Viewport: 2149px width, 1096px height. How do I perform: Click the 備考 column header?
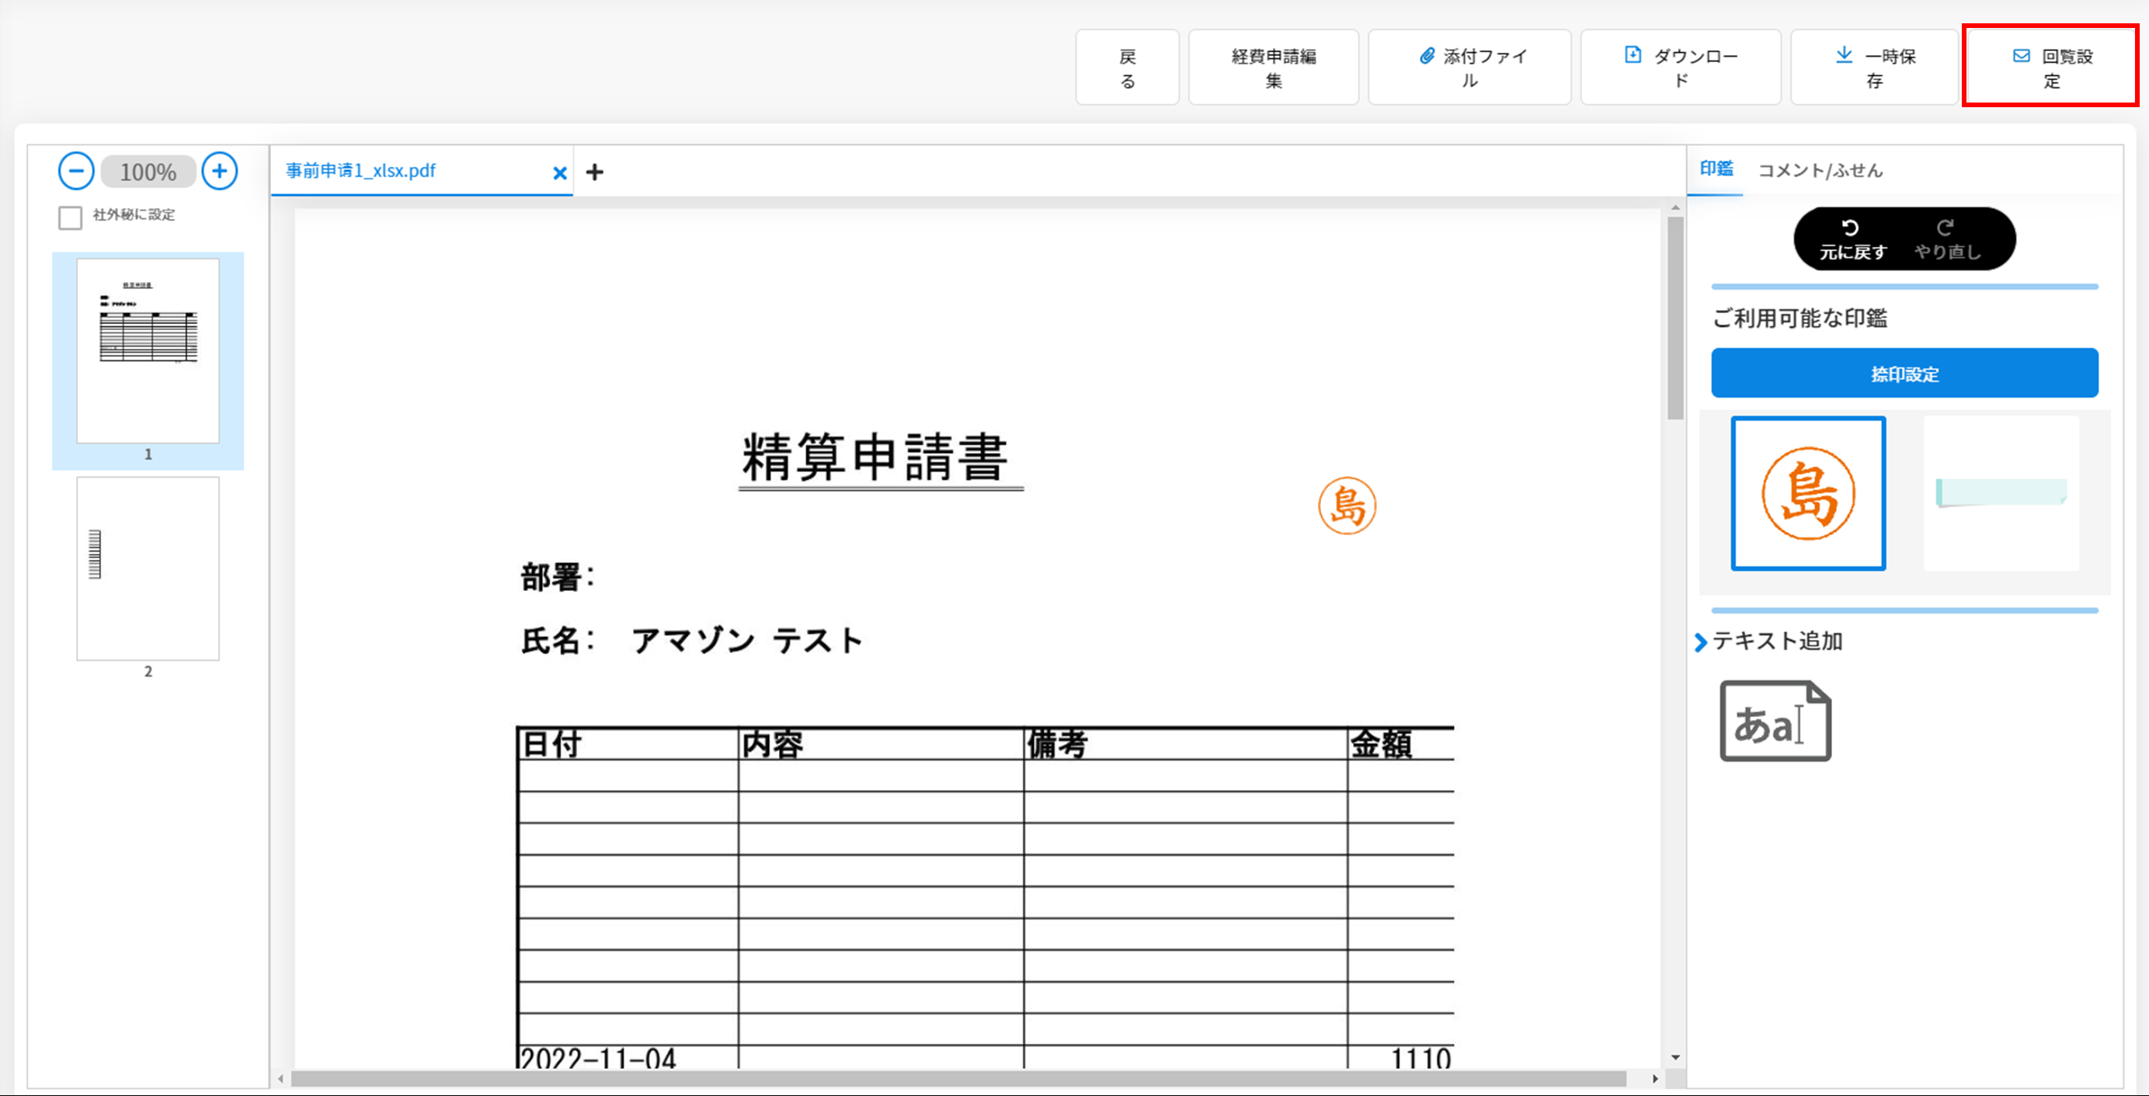pos(1057,744)
